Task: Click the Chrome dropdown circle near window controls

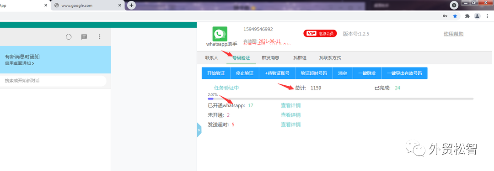Action: point(454,5)
